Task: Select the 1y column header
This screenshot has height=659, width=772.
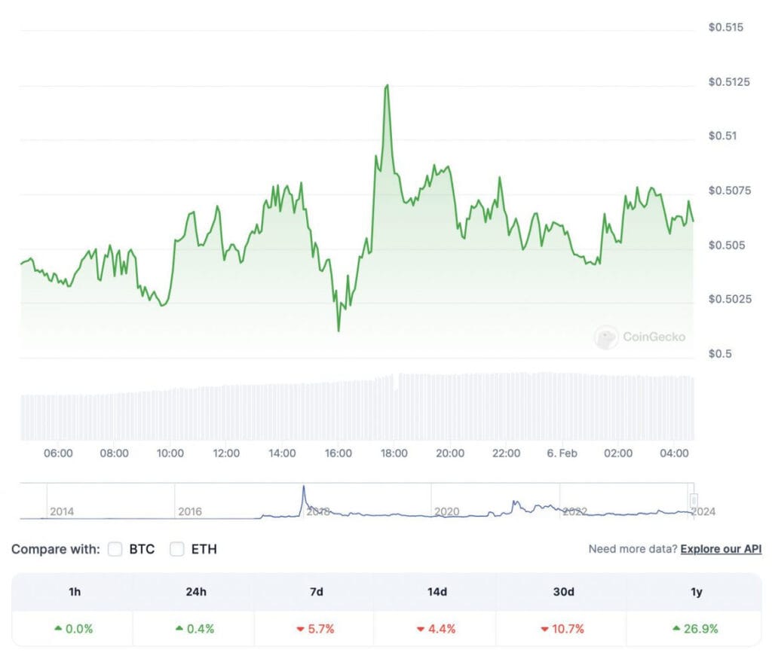Action: point(696,592)
